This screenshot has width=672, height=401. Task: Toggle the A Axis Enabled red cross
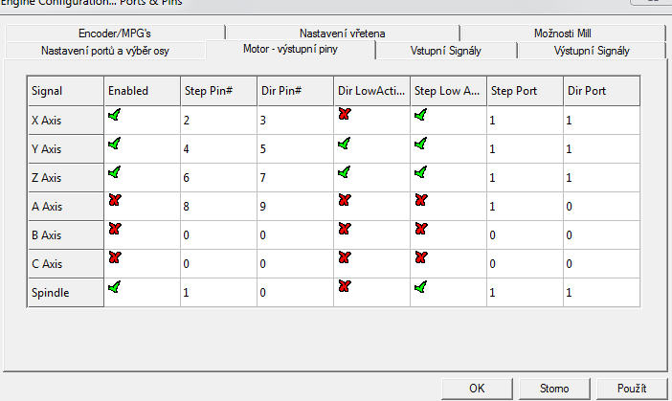(115, 199)
